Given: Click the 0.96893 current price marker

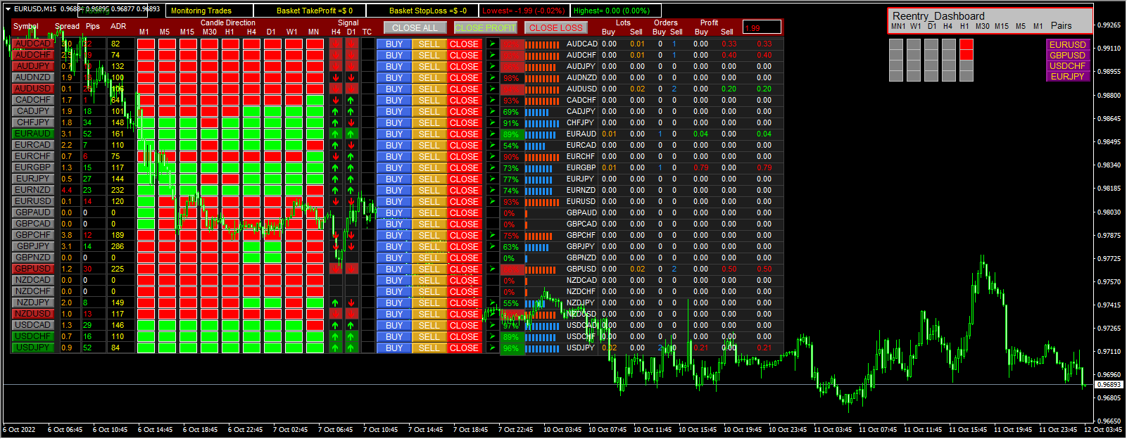Looking at the screenshot, I should (x=1109, y=385).
